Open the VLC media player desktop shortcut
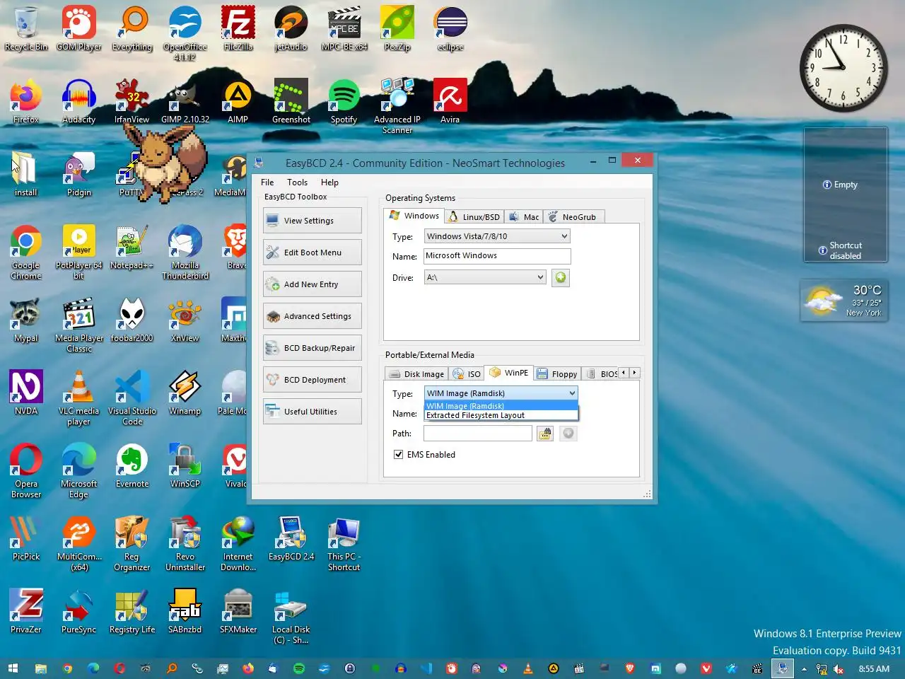 coord(79,398)
